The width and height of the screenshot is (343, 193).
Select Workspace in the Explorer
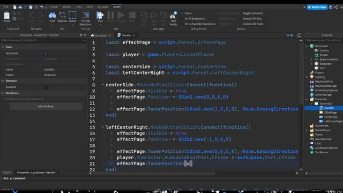322,46
